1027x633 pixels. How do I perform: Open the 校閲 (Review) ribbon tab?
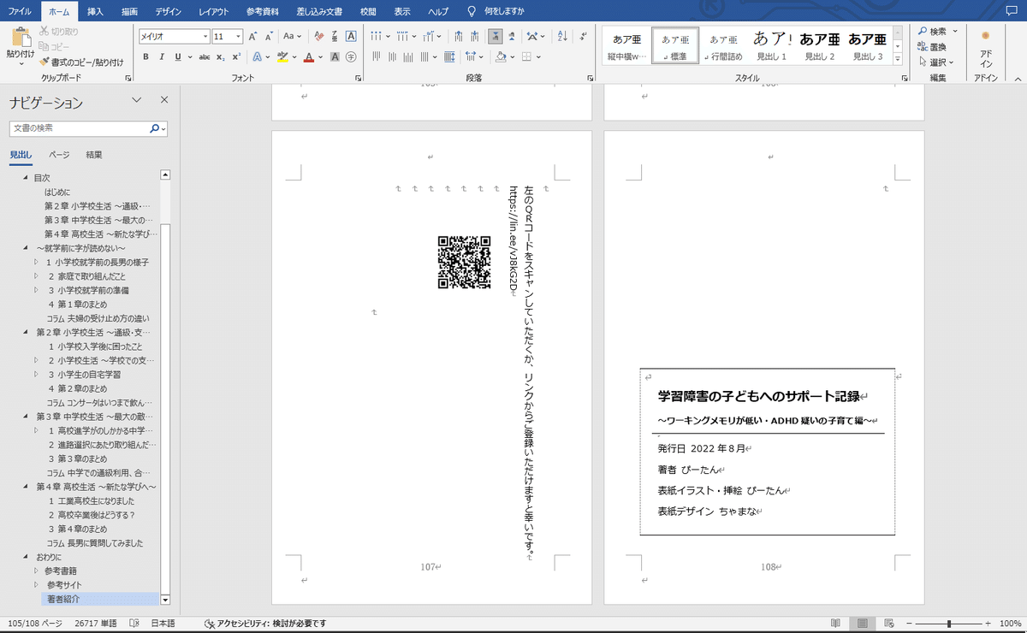368,10
